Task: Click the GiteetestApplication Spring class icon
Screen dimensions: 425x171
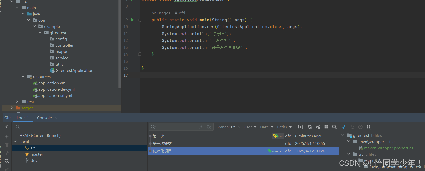Action: [52, 71]
